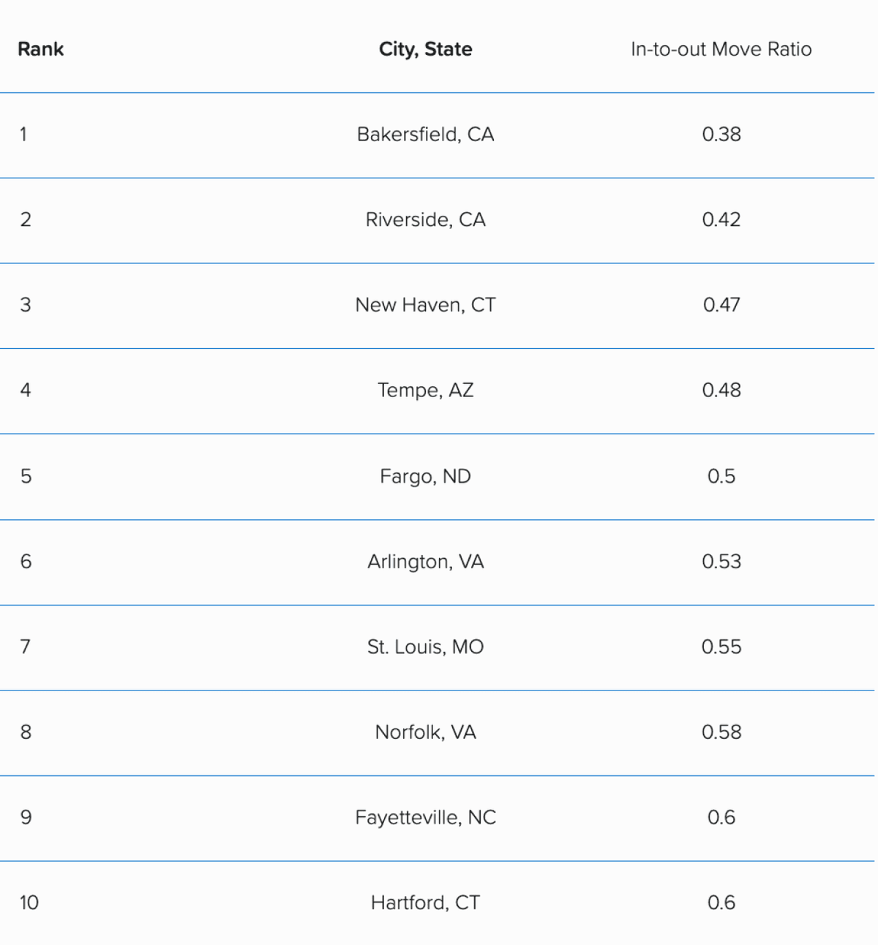Click the 0.38 move ratio value

point(721,135)
